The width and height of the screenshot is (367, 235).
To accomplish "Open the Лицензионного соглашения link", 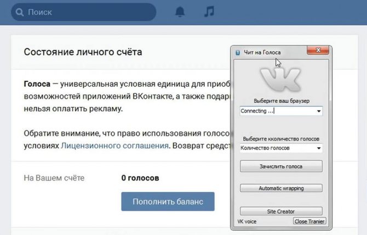I will (114, 146).
